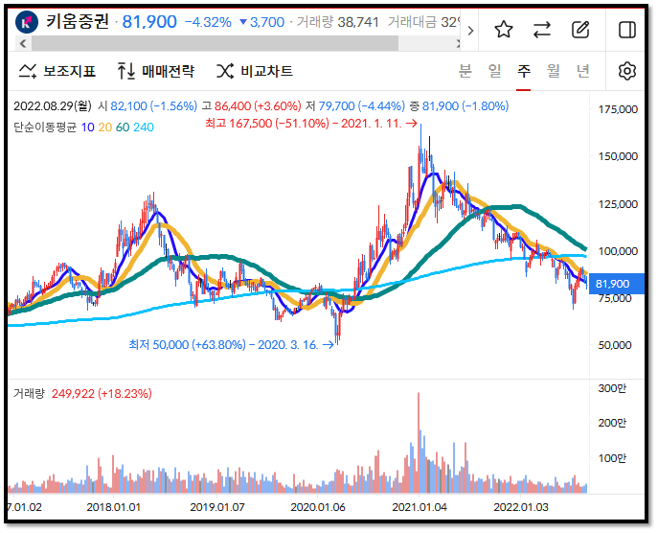Click the 2021.01.04 date axis label
The image size is (658, 533).
pos(420,507)
